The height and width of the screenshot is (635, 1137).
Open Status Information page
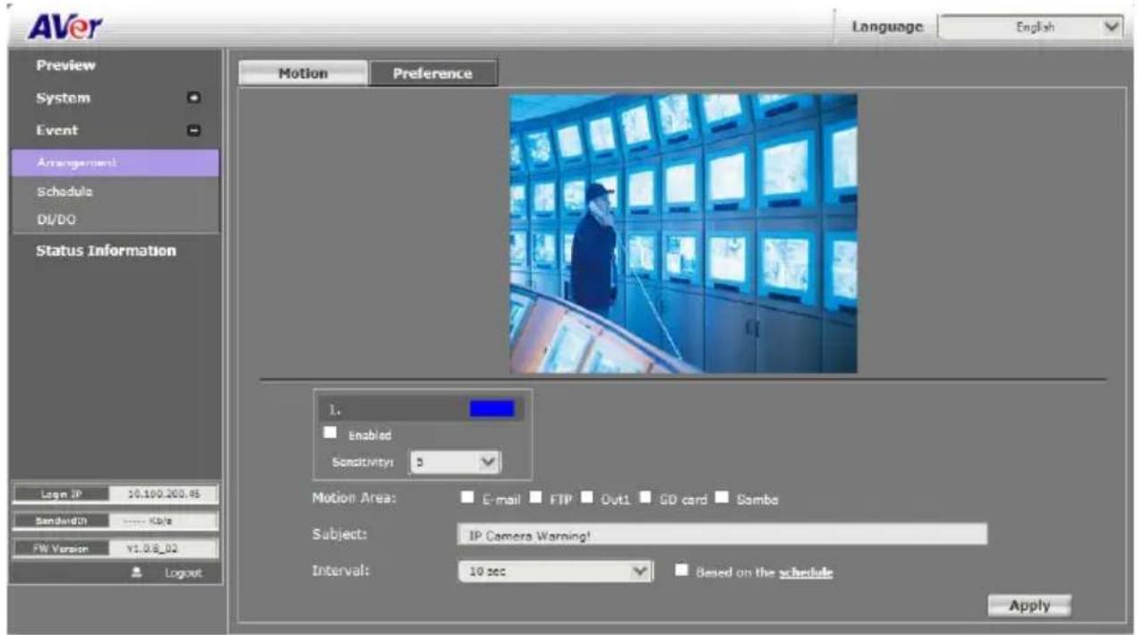pos(106,251)
